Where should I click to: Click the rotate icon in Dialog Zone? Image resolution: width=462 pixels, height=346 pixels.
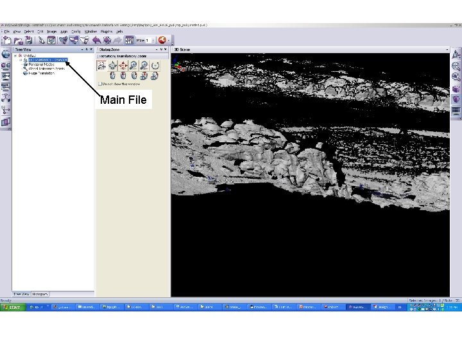pos(112,65)
